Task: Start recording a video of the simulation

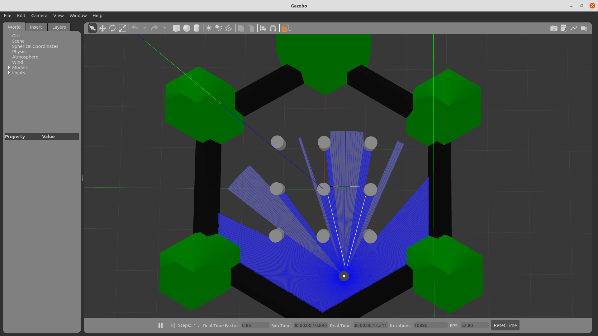Action: click(x=584, y=28)
